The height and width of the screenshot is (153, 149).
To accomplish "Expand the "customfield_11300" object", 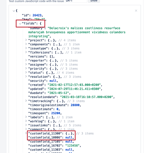I will 26,133.
